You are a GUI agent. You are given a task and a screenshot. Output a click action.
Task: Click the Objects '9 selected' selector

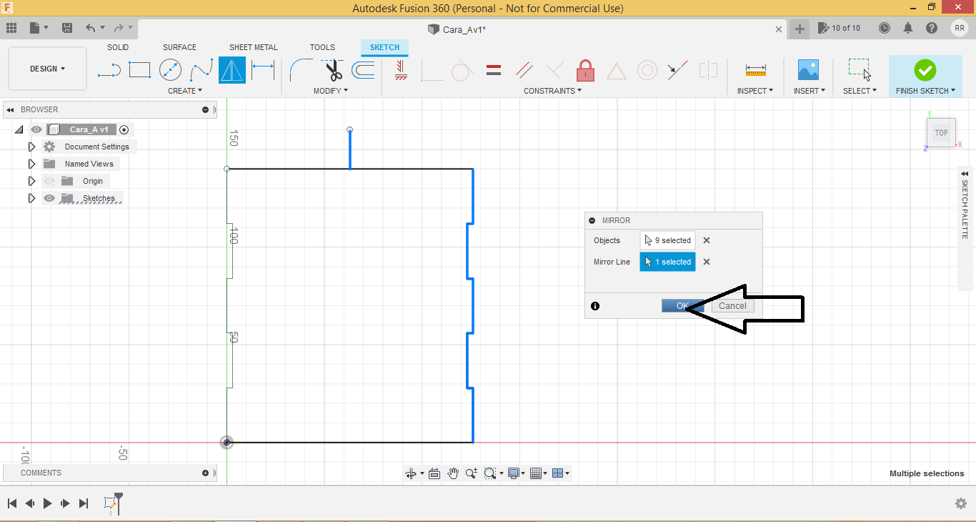click(667, 240)
